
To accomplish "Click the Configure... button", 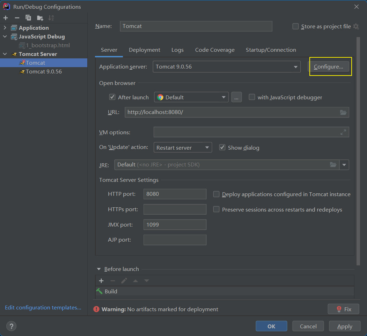I will tap(328, 67).
